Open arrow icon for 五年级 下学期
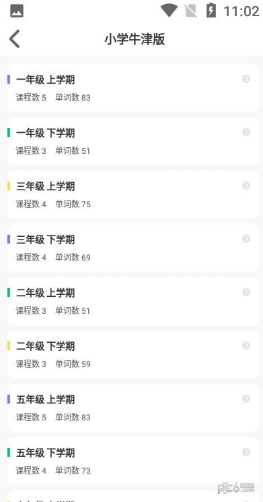Viewport: 263px width, 502px height. (x=246, y=452)
